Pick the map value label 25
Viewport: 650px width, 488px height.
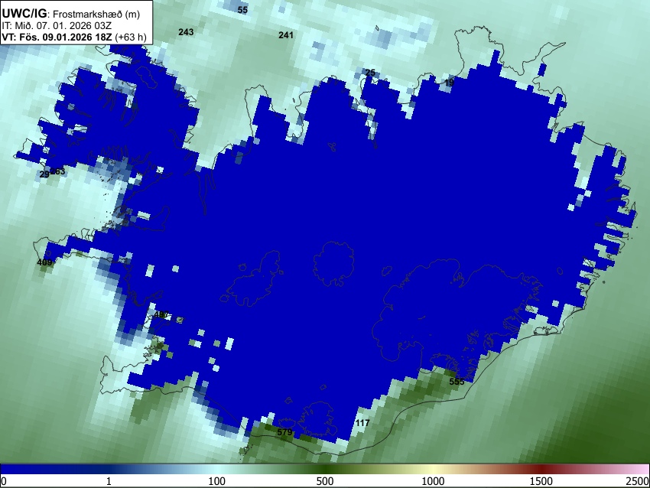[370, 73]
